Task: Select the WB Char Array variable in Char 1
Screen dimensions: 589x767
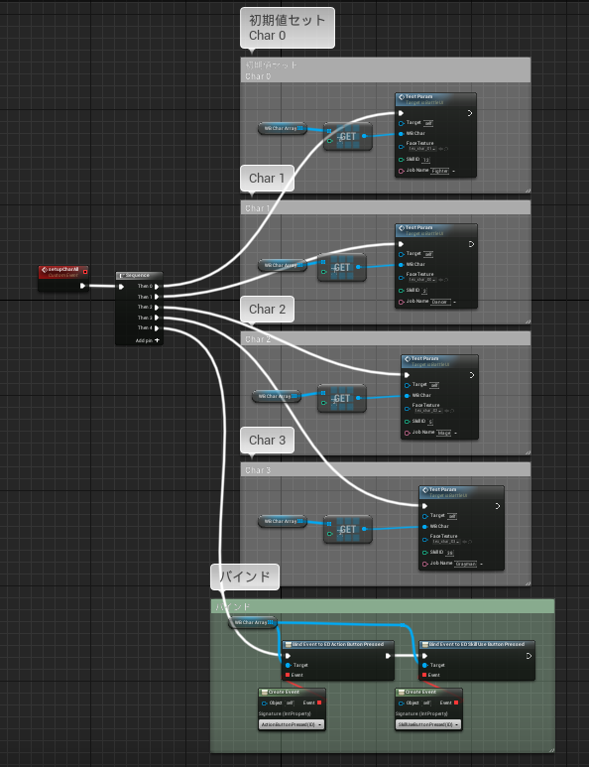Action: [x=283, y=265]
